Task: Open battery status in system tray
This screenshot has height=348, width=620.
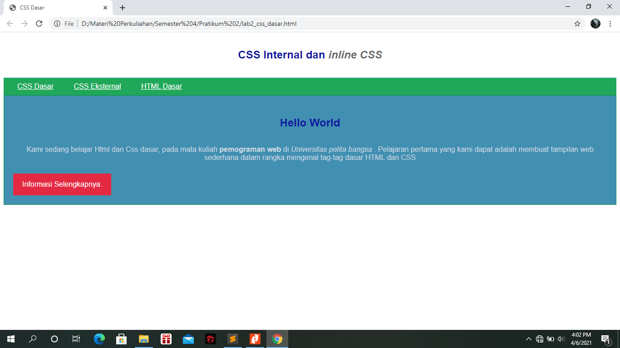Action: coord(551,339)
